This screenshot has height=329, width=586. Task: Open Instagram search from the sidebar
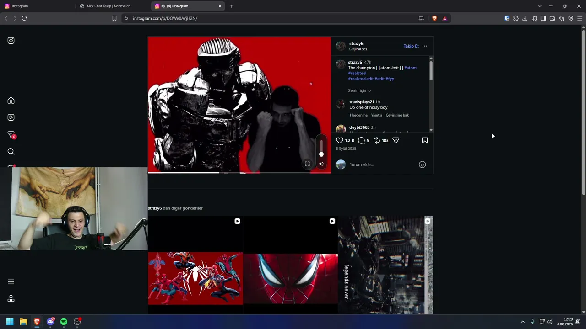11,152
